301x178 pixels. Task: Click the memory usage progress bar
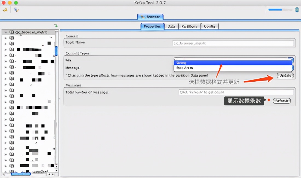[280, 10]
